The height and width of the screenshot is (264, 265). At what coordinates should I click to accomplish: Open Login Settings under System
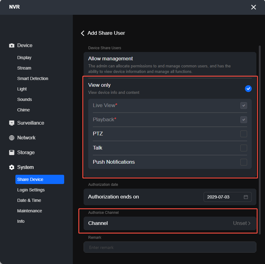pyautogui.click(x=31, y=190)
